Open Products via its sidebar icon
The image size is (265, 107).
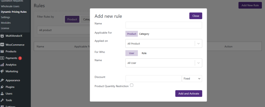[2, 51]
